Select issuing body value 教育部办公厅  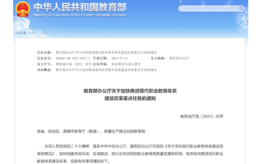(179, 58)
